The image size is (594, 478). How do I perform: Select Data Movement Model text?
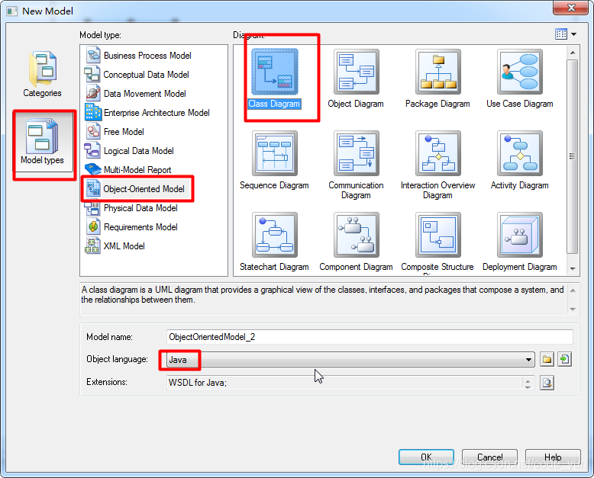[x=145, y=94]
